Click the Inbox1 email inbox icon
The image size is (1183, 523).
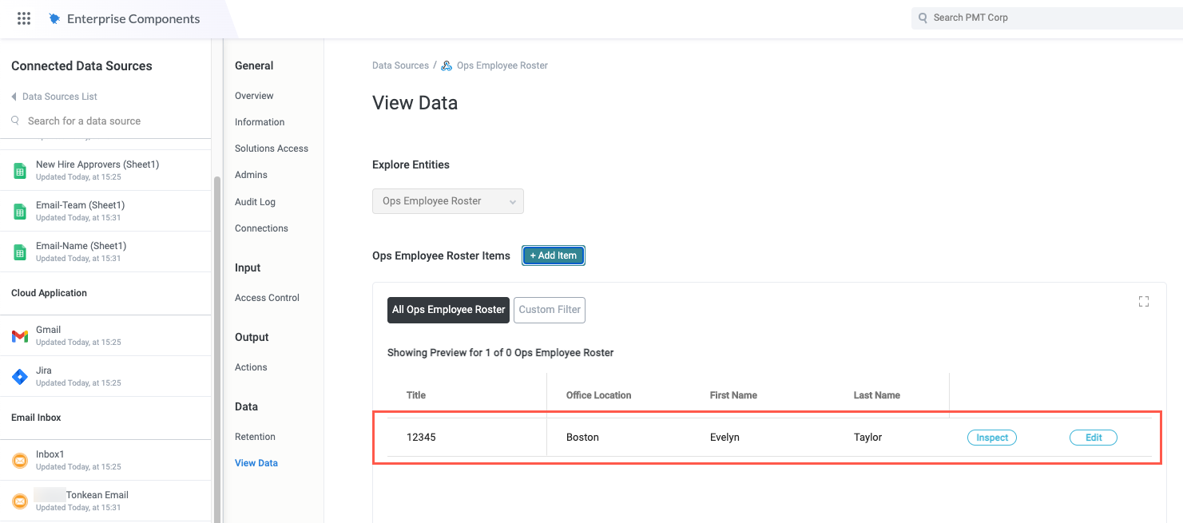point(20,461)
